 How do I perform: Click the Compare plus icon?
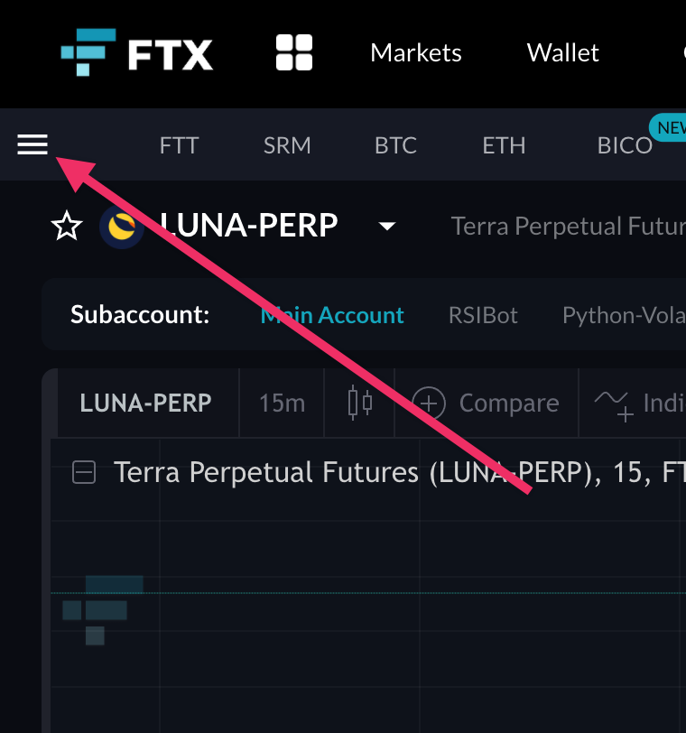(429, 403)
